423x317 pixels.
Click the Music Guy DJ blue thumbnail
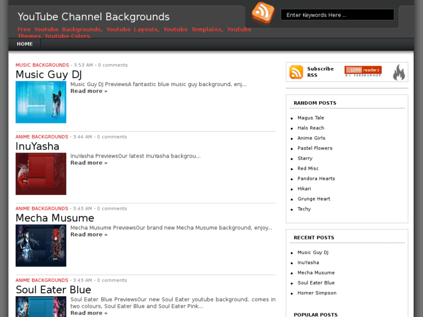click(x=41, y=102)
